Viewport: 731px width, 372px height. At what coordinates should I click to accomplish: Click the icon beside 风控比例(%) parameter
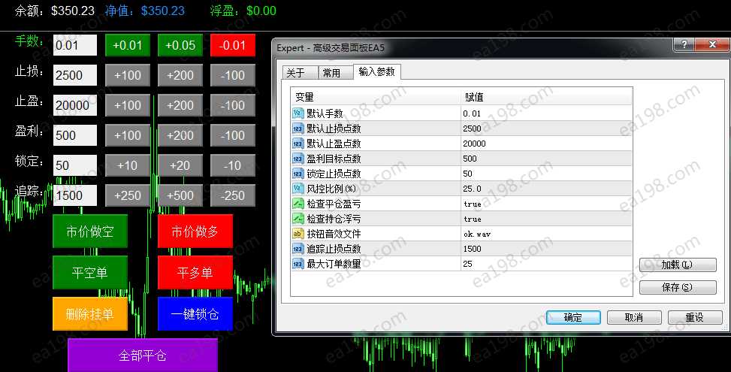(298, 188)
